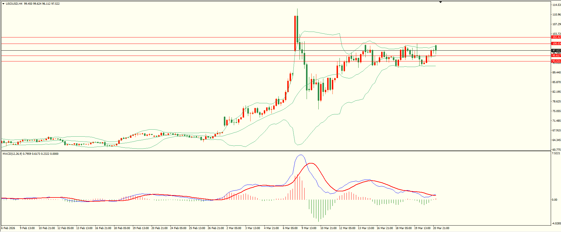Image resolution: width=561 pixels, height=232 pixels.
Task: Select the USOUSD,H4 symbol title text
Action: (14, 4)
